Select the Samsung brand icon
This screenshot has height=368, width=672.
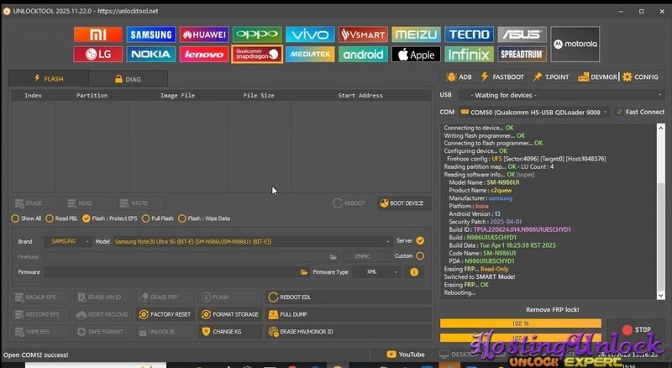pos(151,34)
